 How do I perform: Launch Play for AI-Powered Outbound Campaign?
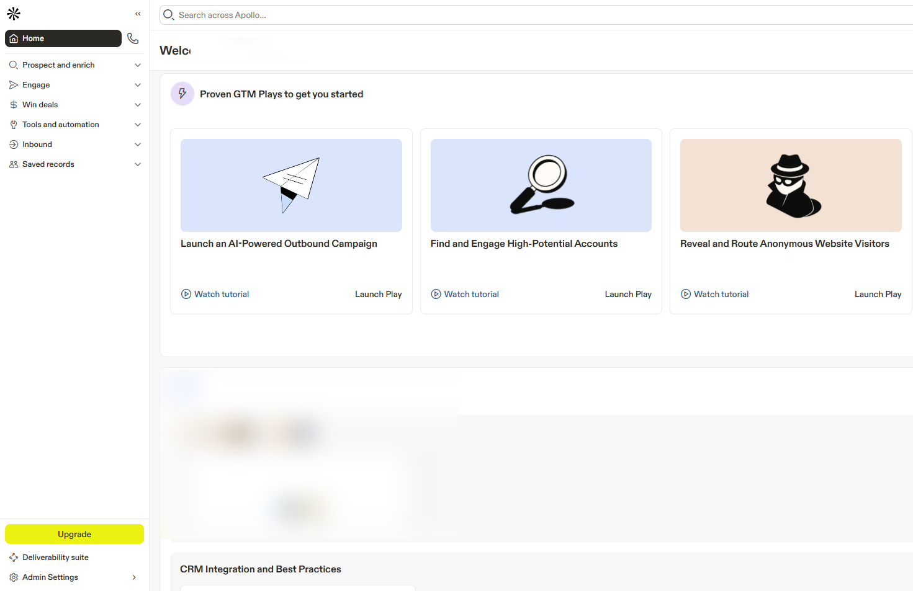point(379,294)
